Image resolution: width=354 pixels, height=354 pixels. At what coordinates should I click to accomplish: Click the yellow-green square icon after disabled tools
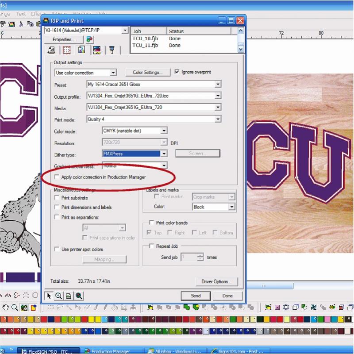(150, 307)
